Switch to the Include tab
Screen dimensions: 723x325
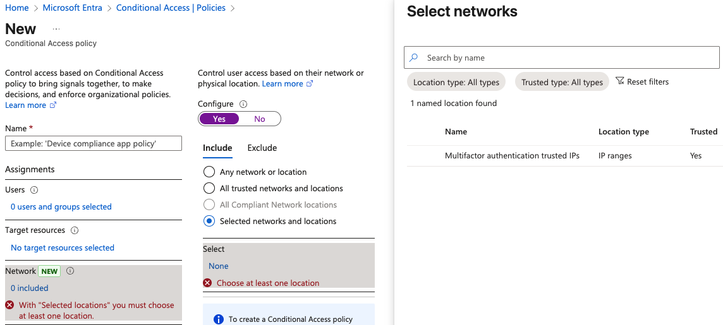(217, 148)
